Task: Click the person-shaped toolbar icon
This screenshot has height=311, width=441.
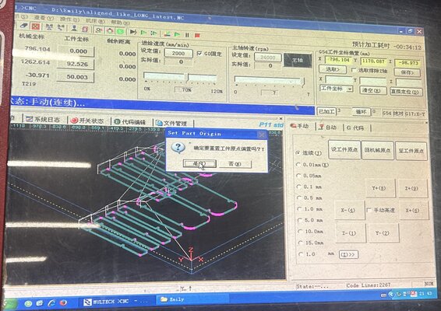Action: coord(74,28)
